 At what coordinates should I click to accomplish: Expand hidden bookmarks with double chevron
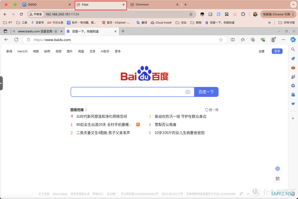click(x=269, y=23)
